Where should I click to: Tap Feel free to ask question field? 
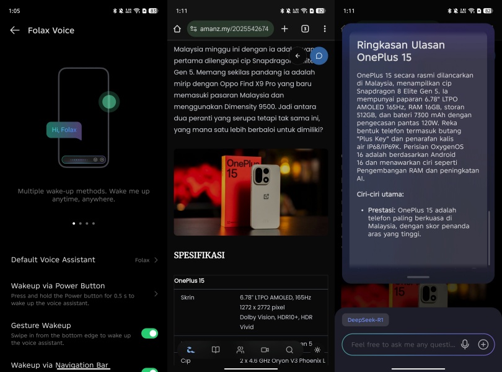point(403,345)
